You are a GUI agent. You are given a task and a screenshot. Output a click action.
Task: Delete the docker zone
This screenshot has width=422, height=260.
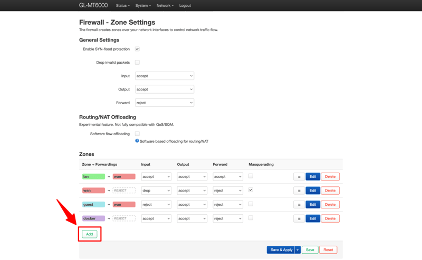point(330,218)
